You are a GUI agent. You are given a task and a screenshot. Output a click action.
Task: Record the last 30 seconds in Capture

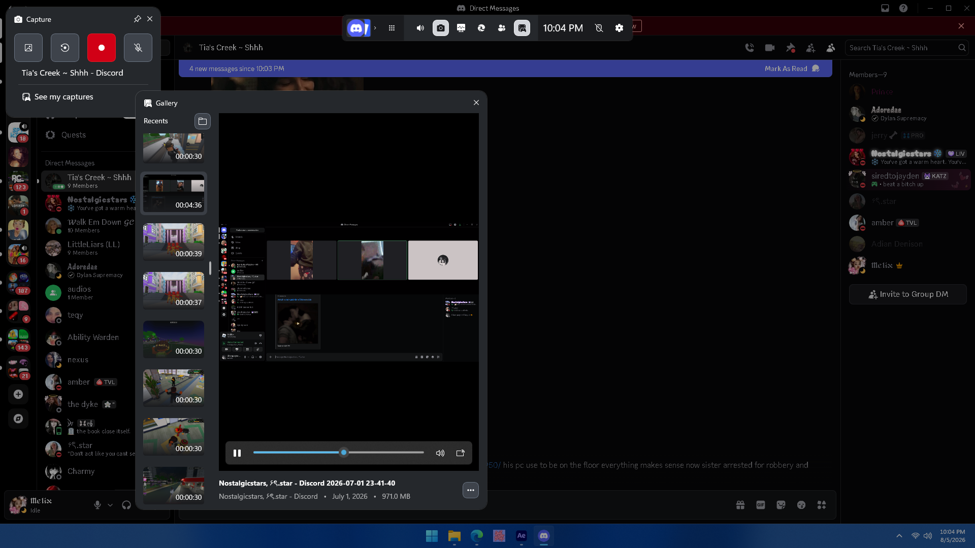[65, 48]
